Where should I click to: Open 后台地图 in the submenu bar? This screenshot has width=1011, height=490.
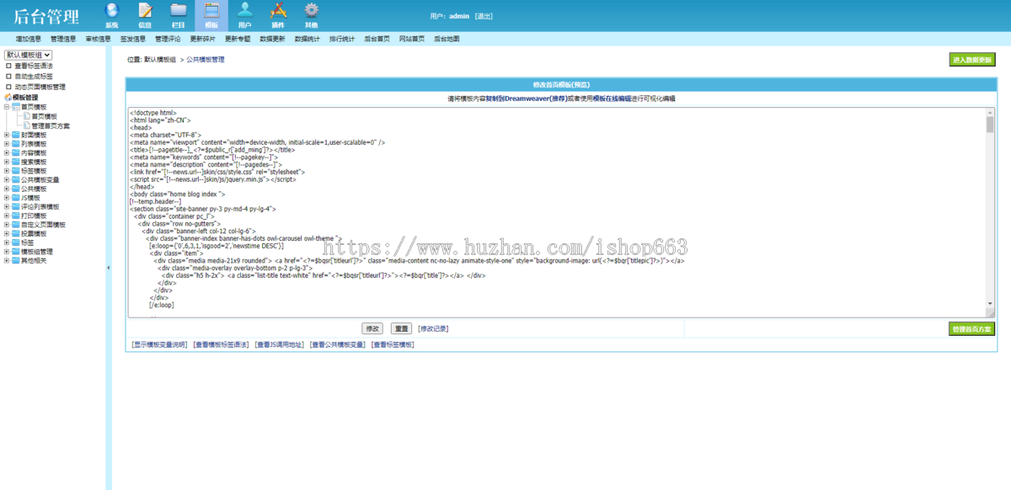point(447,39)
